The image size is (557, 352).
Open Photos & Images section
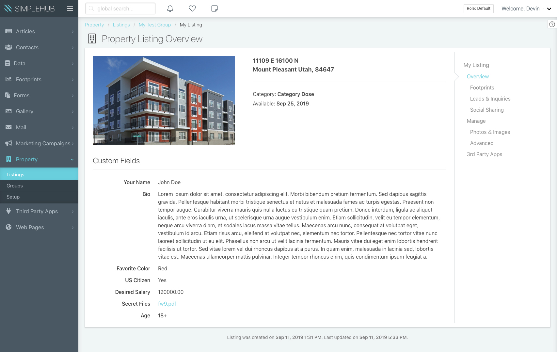490,132
